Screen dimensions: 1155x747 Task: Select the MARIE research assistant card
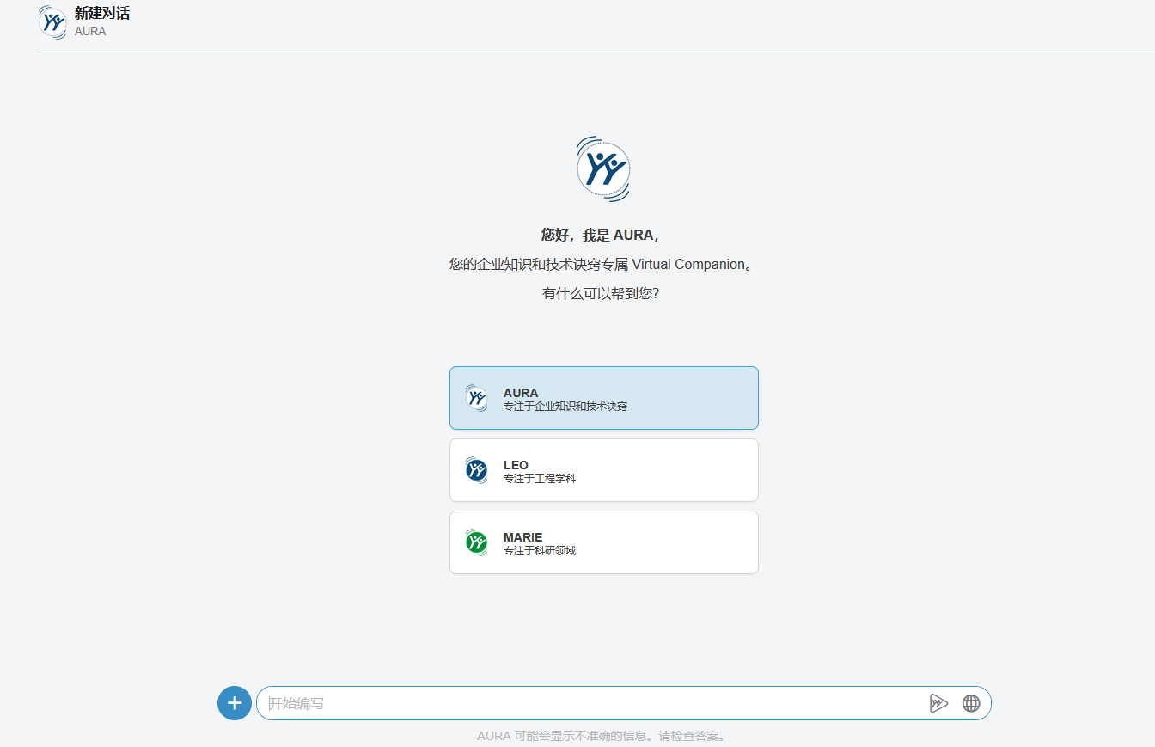tap(604, 542)
